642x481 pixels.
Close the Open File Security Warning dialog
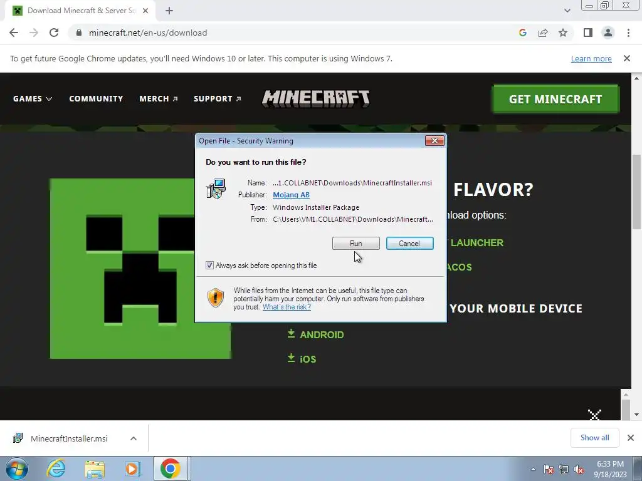434,141
